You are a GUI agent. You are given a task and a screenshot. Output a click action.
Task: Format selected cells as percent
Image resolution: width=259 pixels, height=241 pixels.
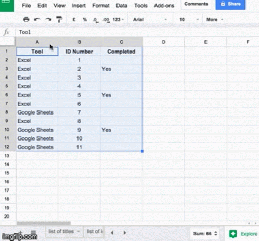pos(85,20)
